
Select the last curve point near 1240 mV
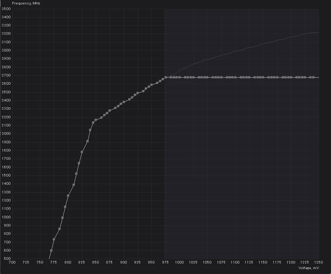(x=313, y=77)
